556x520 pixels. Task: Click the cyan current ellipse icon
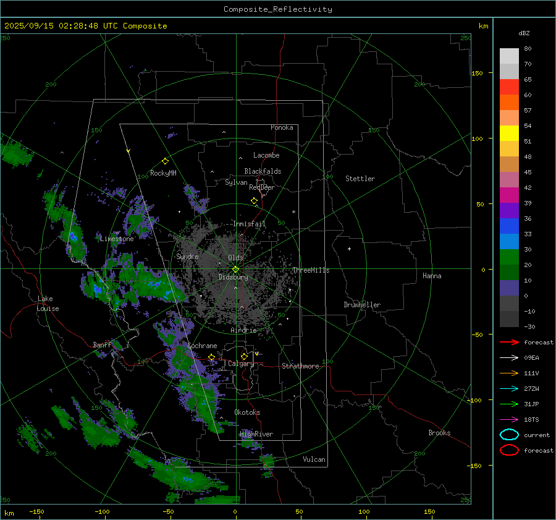coord(509,435)
